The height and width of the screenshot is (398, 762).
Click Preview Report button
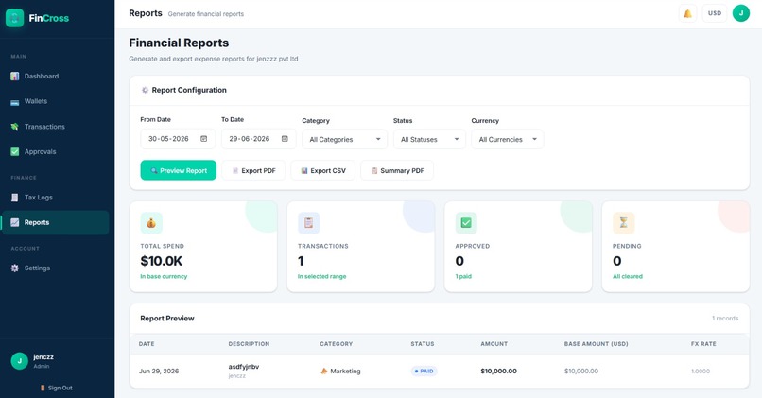pos(179,170)
